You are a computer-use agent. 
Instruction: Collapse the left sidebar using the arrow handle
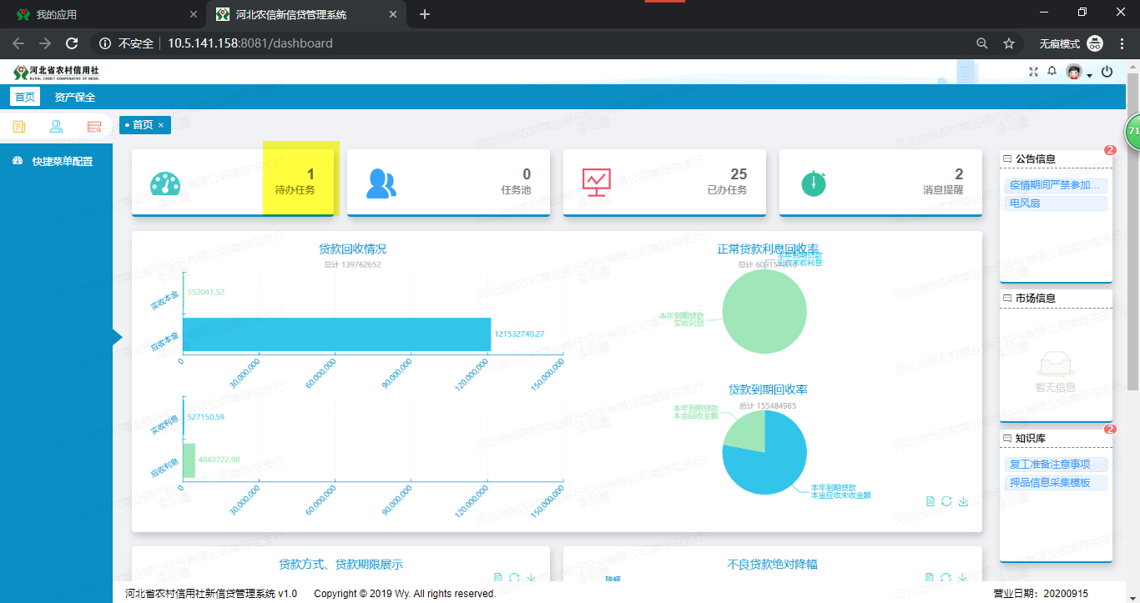[x=117, y=336]
